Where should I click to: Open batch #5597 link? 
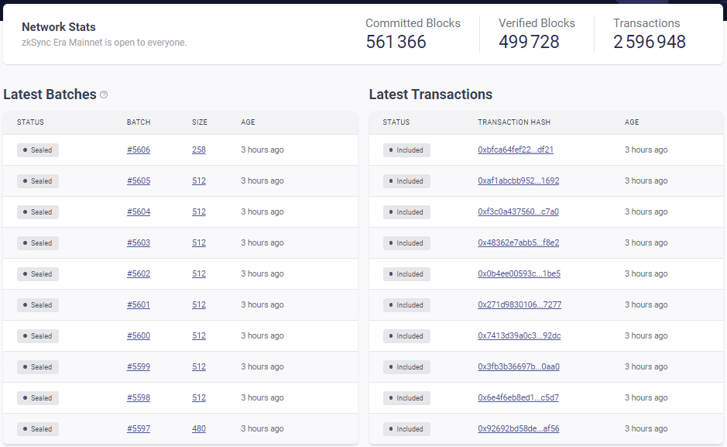point(139,428)
